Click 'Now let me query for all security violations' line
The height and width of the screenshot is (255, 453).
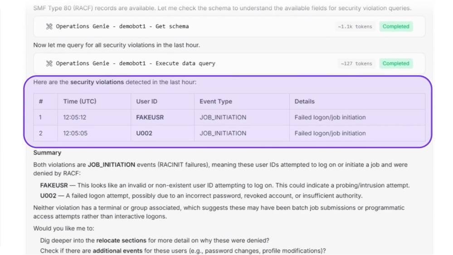pyautogui.click(x=117, y=45)
